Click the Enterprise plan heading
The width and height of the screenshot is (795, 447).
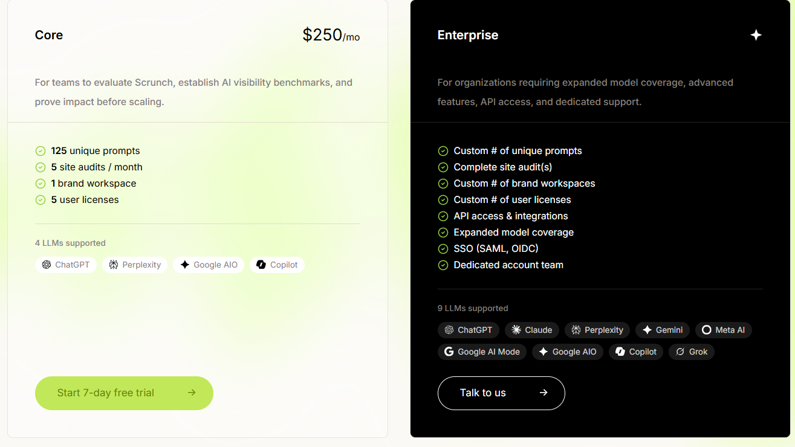(x=467, y=35)
